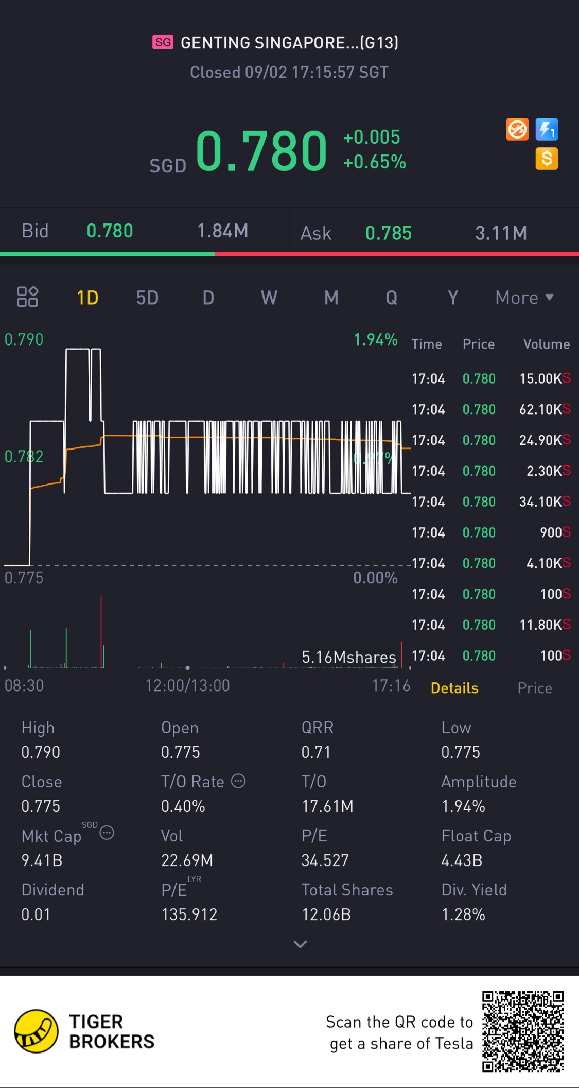Viewport: 579px width, 1088px height.
Task: Tap the Tesla share QR code
Action: [x=523, y=1031]
